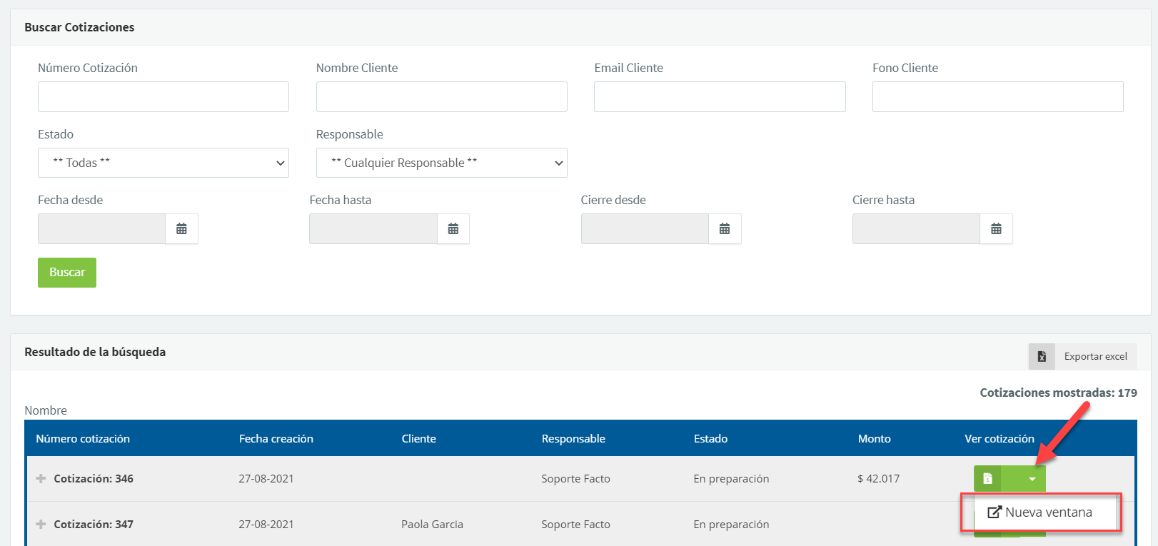View document for Cotización 346
This screenshot has width=1158, height=546.
[x=987, y=479]
